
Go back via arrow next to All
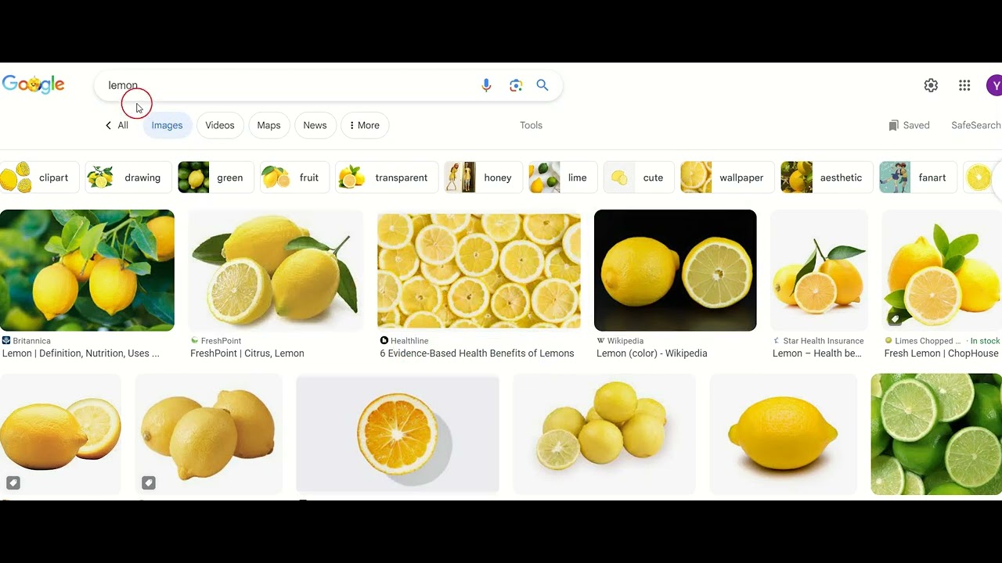click(108, 125)
